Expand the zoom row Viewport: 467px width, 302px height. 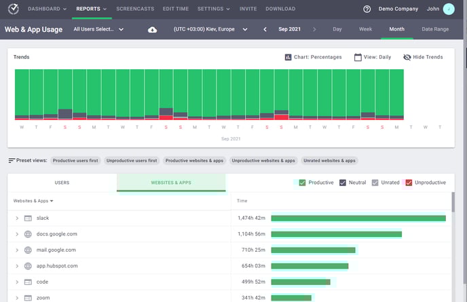coord(17,298)
